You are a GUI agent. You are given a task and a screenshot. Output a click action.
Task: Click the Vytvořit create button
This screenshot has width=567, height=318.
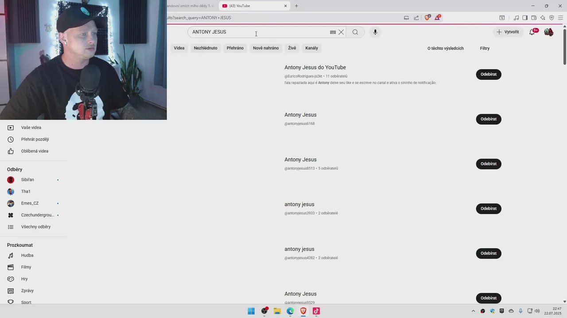click(508, 32)
